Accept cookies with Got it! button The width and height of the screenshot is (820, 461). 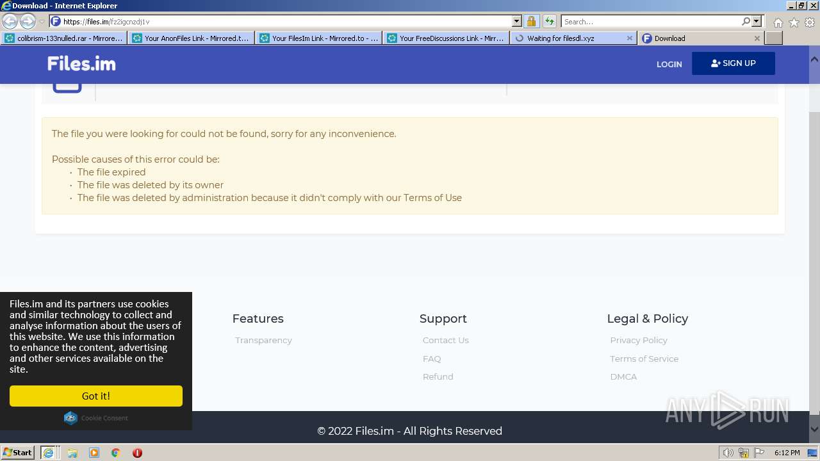pyautogui.click(x=96, y=396)
